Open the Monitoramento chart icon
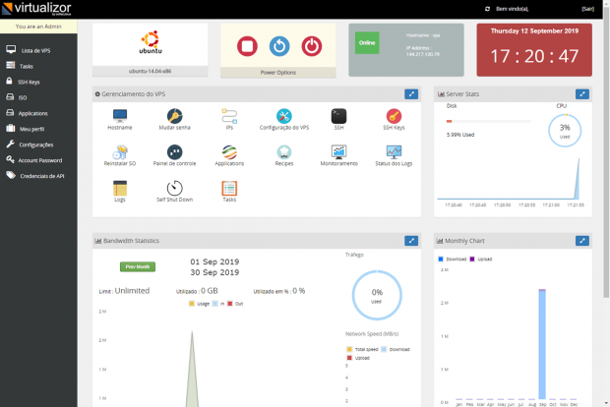Screen dimensions: 610x407 point(338,152)
